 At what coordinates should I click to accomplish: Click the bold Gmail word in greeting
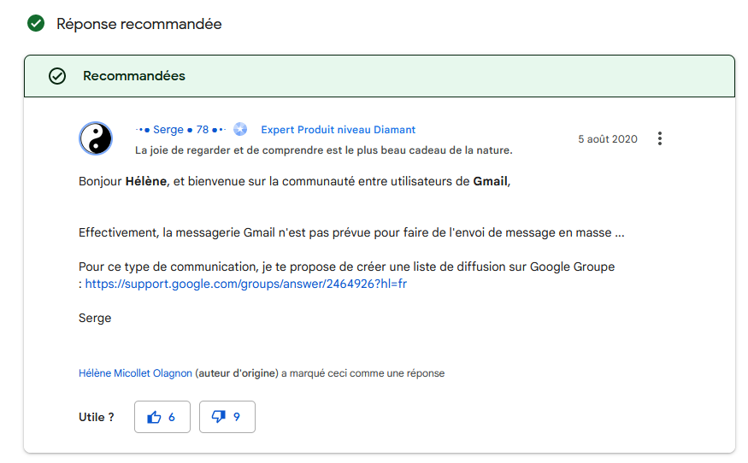tap(490, 181)
